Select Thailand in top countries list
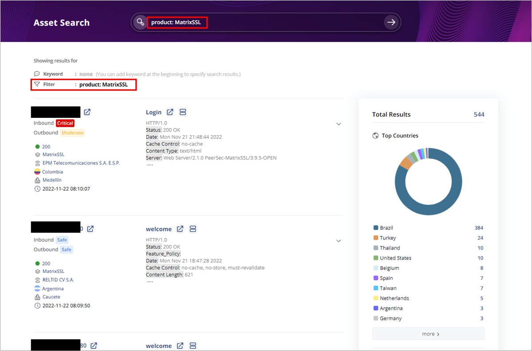 point(390,248)
